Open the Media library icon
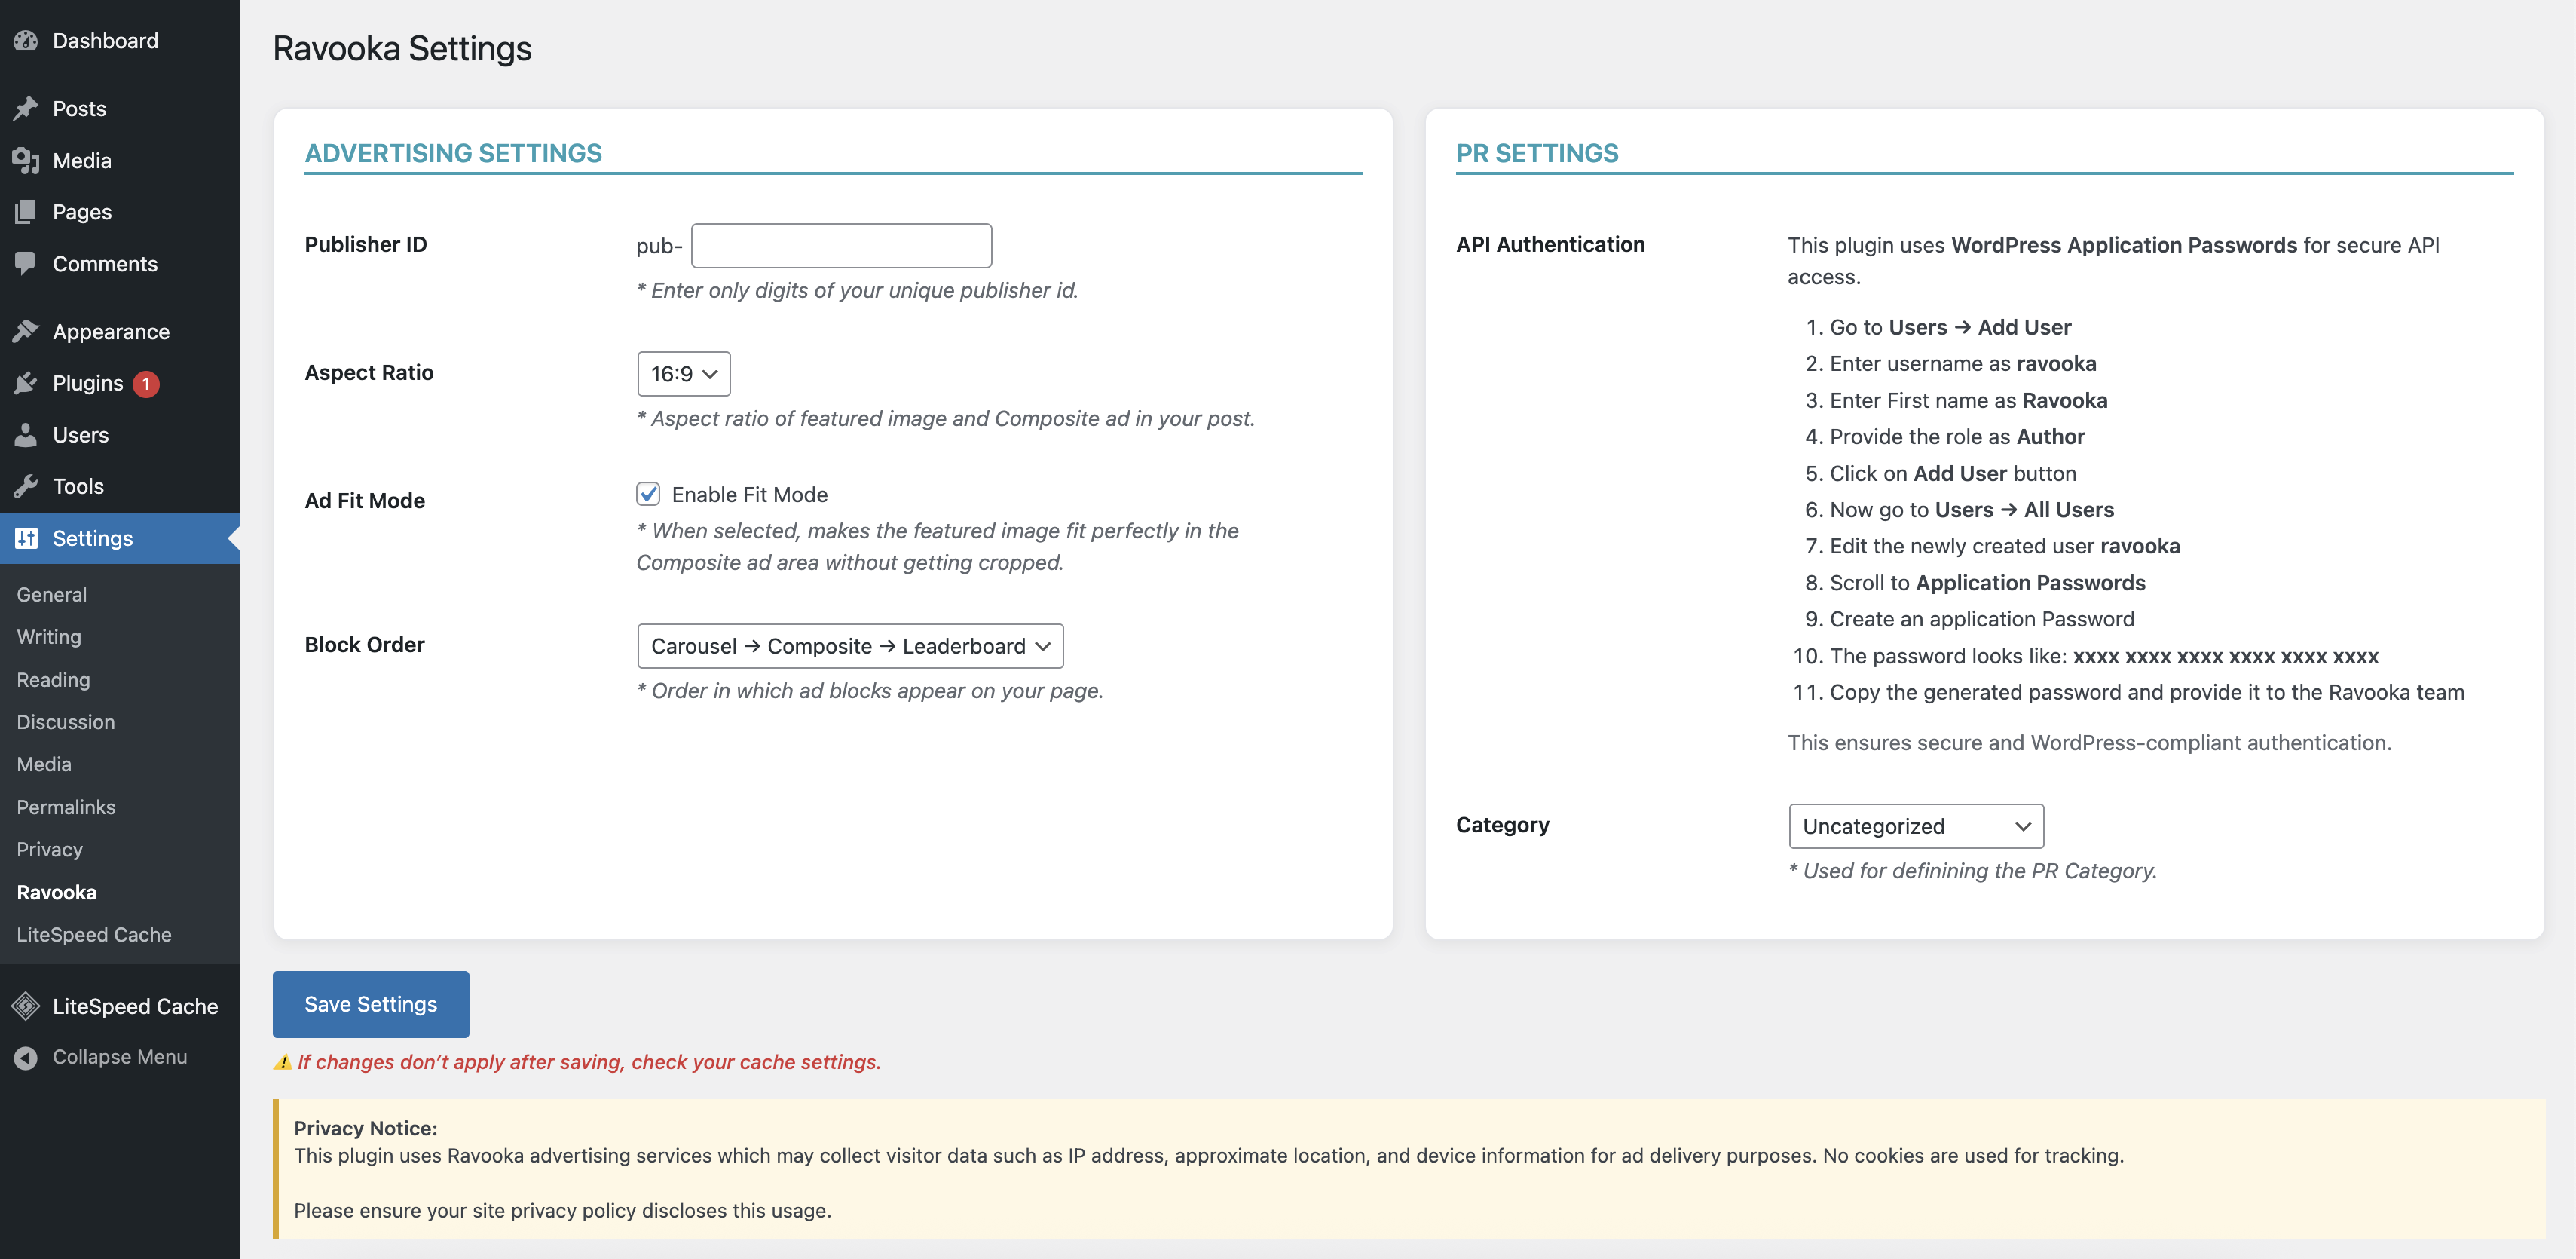The height and width of the screenshot is (1259, 2576). [x=26, y=160]
